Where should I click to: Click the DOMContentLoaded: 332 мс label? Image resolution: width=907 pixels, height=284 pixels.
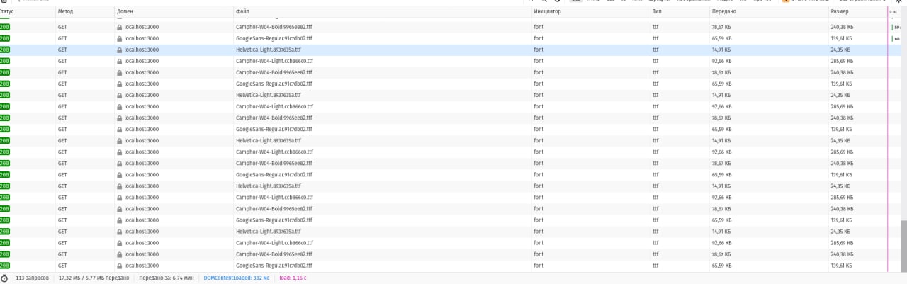tap(237, 278)
